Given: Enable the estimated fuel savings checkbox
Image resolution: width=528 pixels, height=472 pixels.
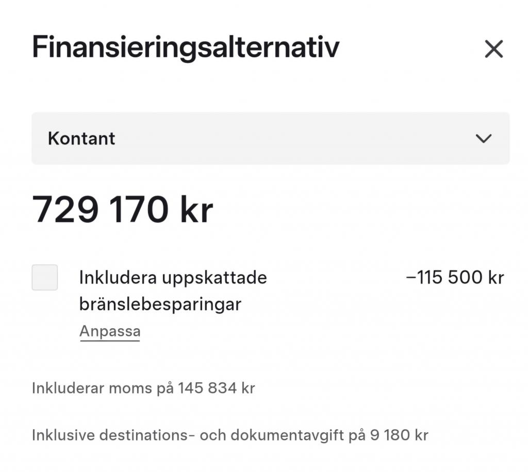Looking at the screenshot, I should pos(45,277).
